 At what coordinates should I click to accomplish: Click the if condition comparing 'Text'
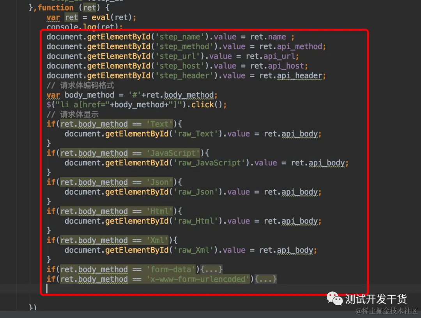[x=116, y=124]
